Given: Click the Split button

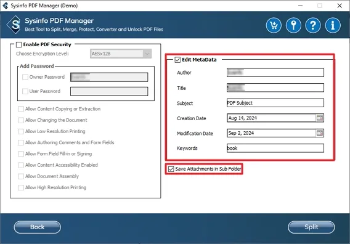Looking at the screenshot, I should pyautogui.click(x=311, y=227).
